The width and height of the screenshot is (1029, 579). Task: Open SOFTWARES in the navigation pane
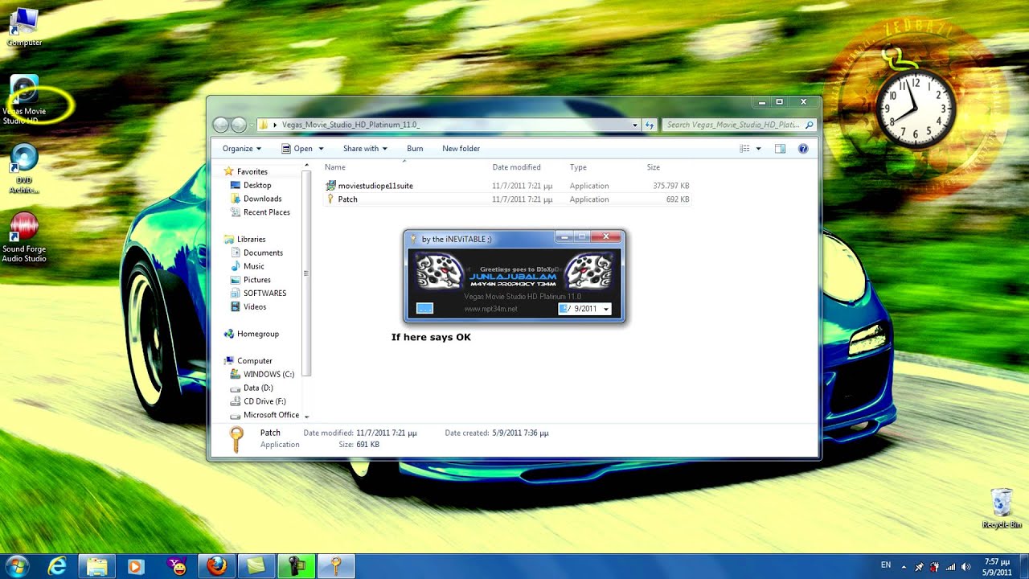[264, 294]
